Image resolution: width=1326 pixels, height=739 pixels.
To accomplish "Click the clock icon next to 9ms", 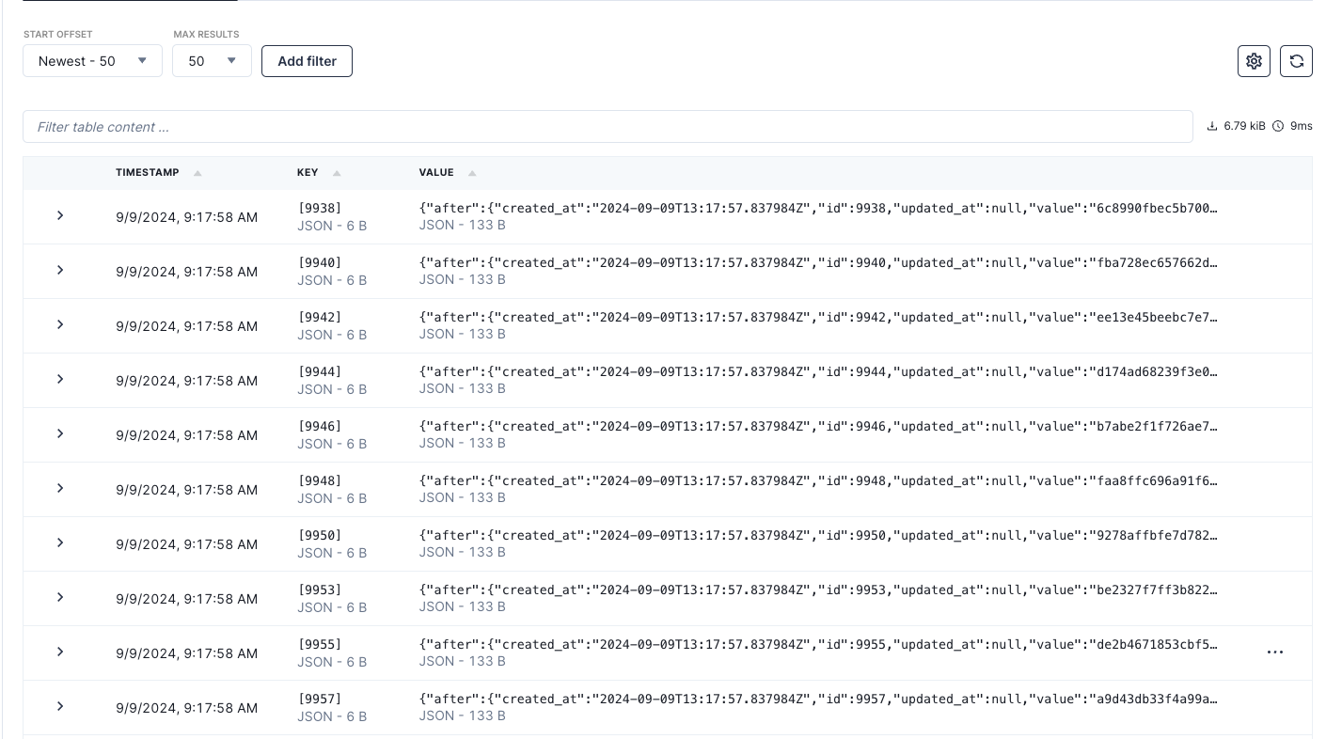I will tap(1278, 126).
